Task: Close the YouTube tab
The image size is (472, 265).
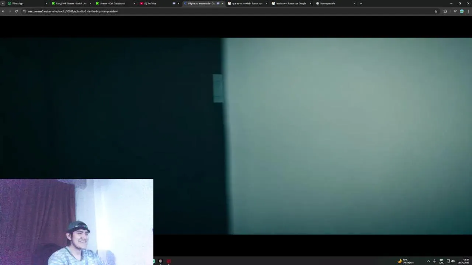Action: tap(178, 3)
